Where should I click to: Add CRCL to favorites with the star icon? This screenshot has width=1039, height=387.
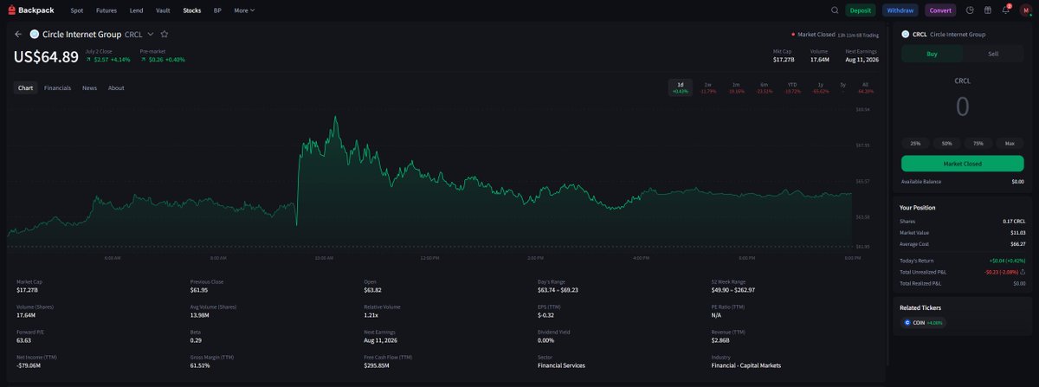pyautogui.click(x=165, y=35)
